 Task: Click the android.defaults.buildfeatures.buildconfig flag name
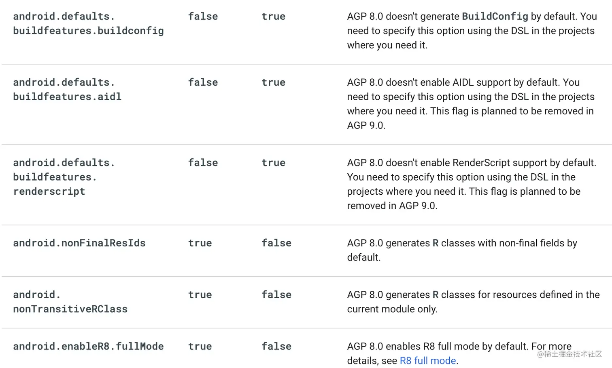[88, 23]
